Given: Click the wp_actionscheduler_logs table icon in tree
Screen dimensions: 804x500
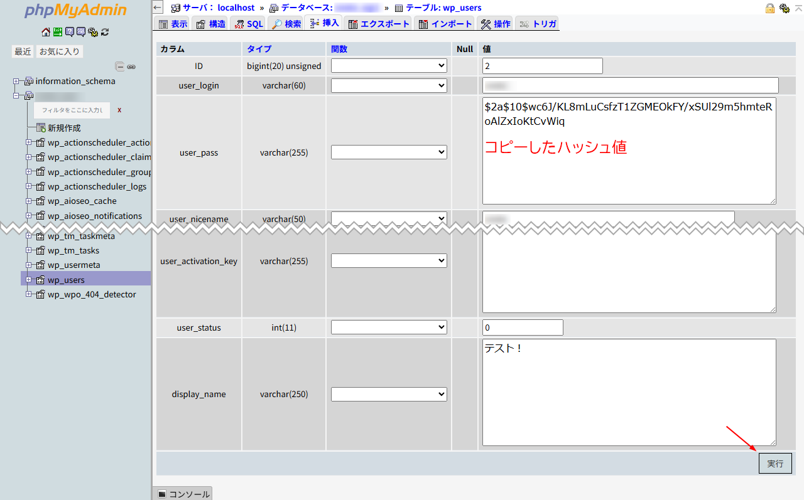Looking at the screenshot, I should (41, 186).
